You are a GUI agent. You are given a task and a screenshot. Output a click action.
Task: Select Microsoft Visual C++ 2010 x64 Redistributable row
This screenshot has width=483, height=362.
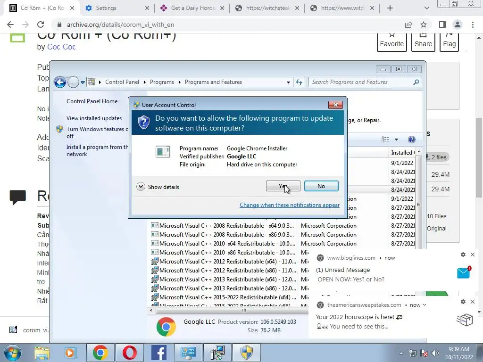tap(283, 244)
